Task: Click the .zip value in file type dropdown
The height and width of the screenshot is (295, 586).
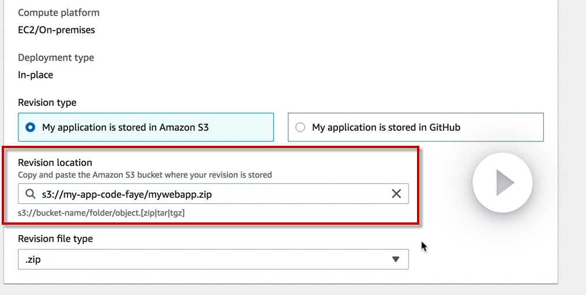Action: (33, 259)
